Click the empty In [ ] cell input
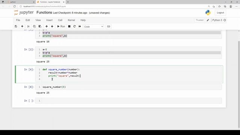This screenshot has height=135, width=240. click(132, 101)
